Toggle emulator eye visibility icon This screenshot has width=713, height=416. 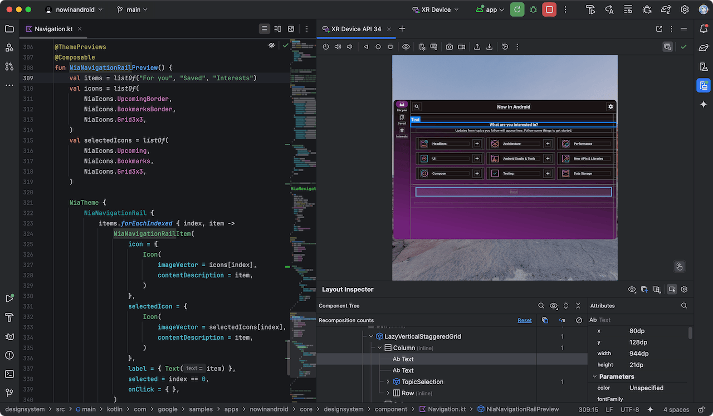(406, 47)
